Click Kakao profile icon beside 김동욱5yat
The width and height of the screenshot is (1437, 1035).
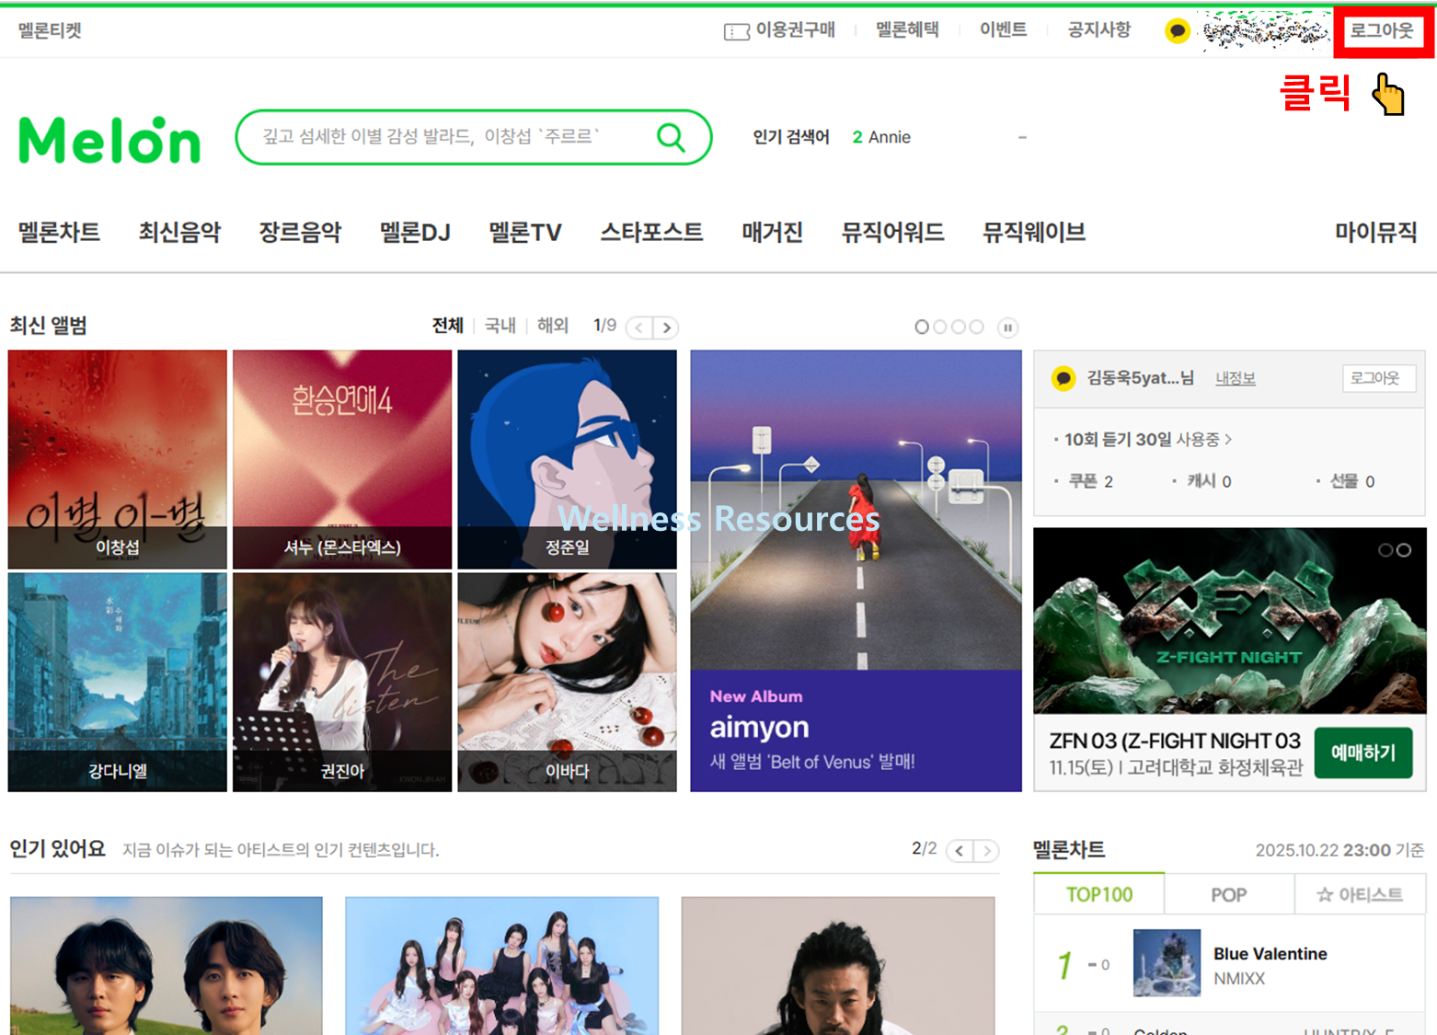1063,378
